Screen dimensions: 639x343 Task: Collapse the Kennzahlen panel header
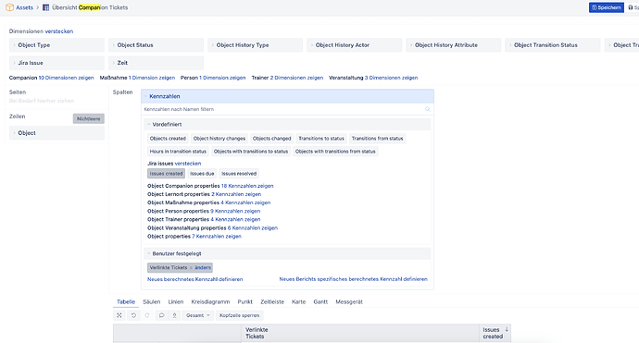click(287, 96)
